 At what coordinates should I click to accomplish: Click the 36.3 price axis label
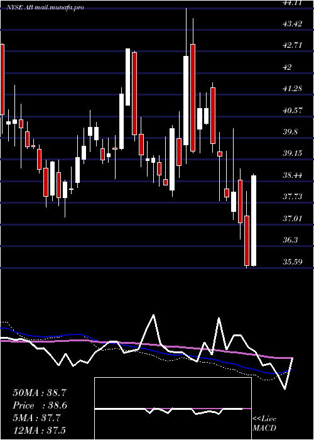290,240
